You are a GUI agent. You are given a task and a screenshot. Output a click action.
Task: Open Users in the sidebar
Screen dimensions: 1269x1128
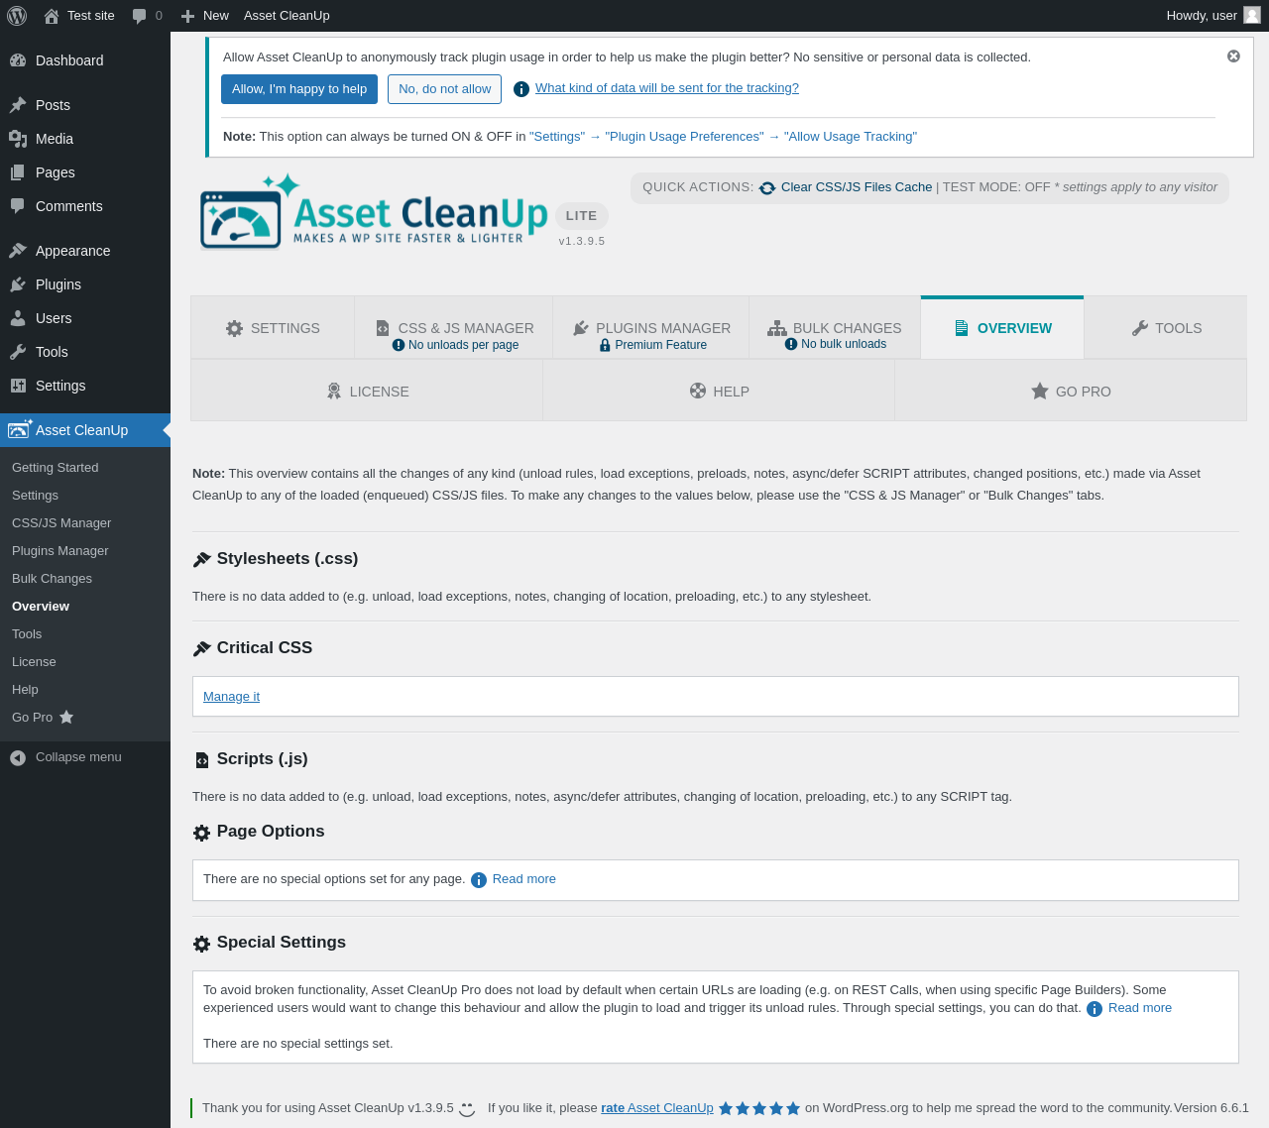(x=85, y=318)
